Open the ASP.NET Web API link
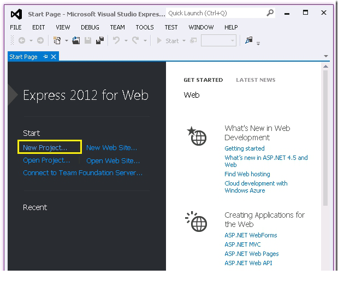Image resolution: width=338 pixels, height=281 pixels. tap(248, 263)
